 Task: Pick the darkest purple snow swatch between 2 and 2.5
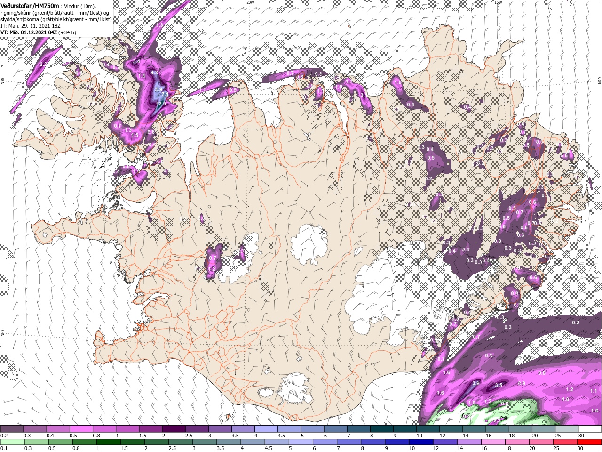click(174, 429)
